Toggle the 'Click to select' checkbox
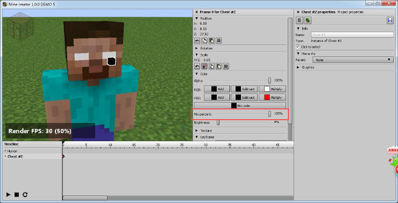 (x=298, y=47)
